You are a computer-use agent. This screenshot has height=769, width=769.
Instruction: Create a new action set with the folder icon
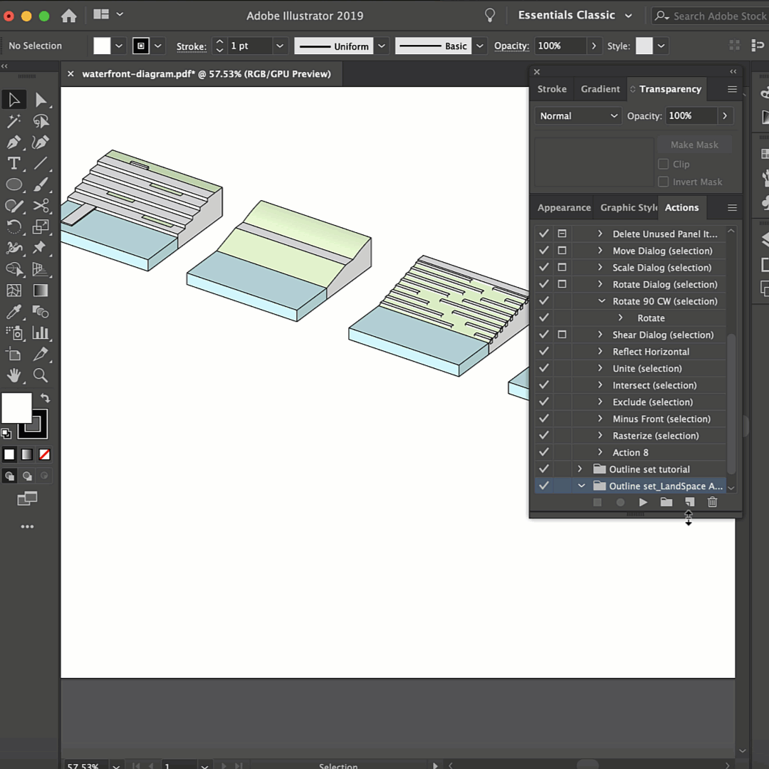666,502
